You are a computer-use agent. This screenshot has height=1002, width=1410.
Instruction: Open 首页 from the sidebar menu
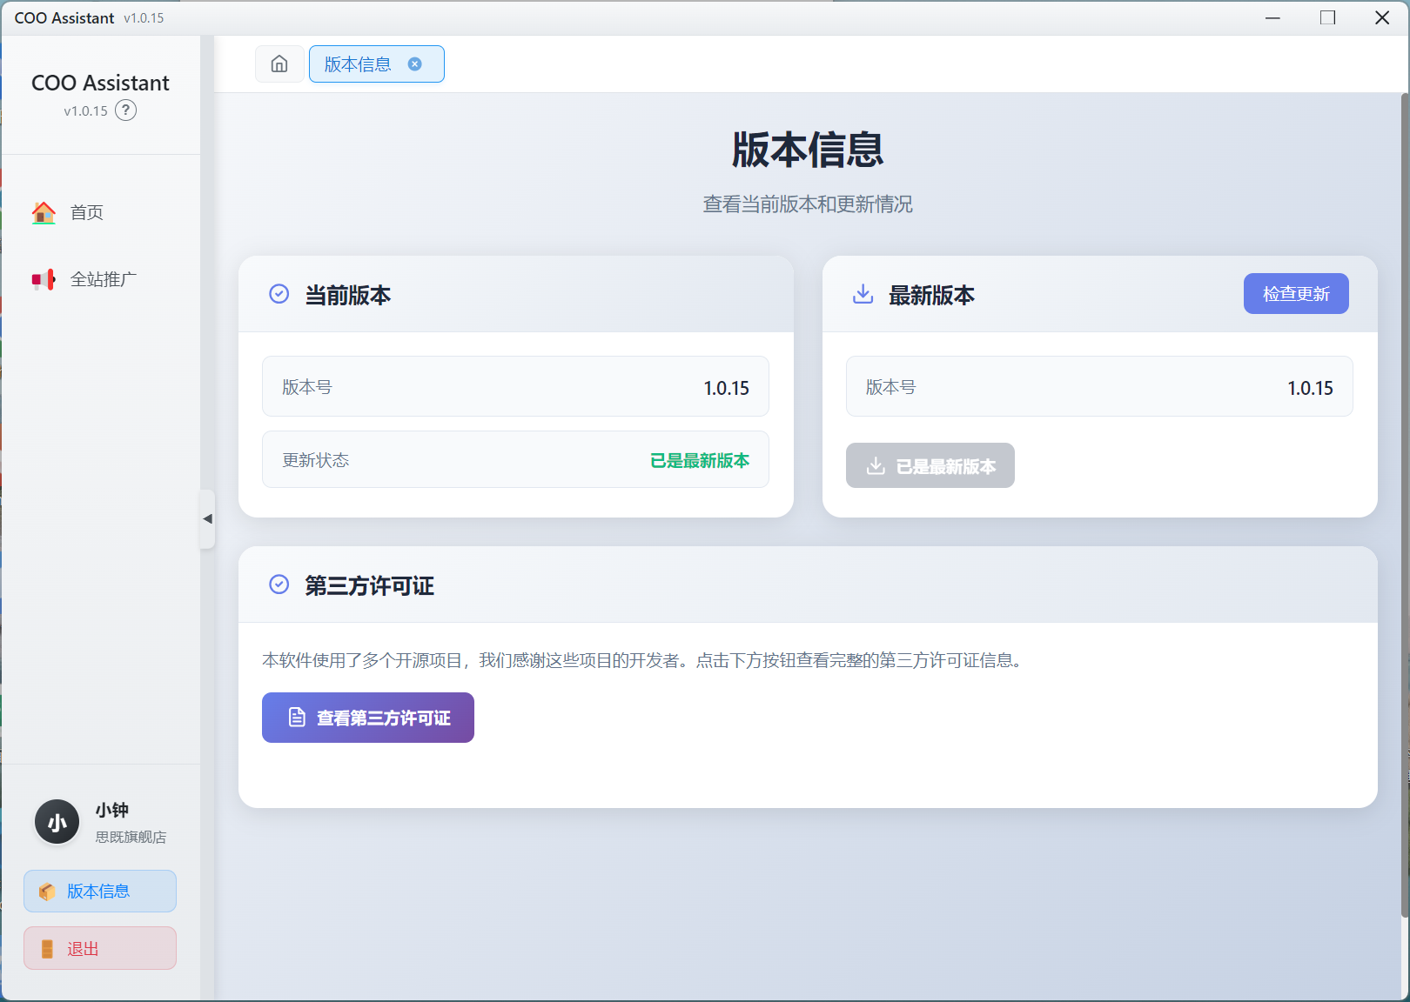pyautogui.click(x=87, y=212)
